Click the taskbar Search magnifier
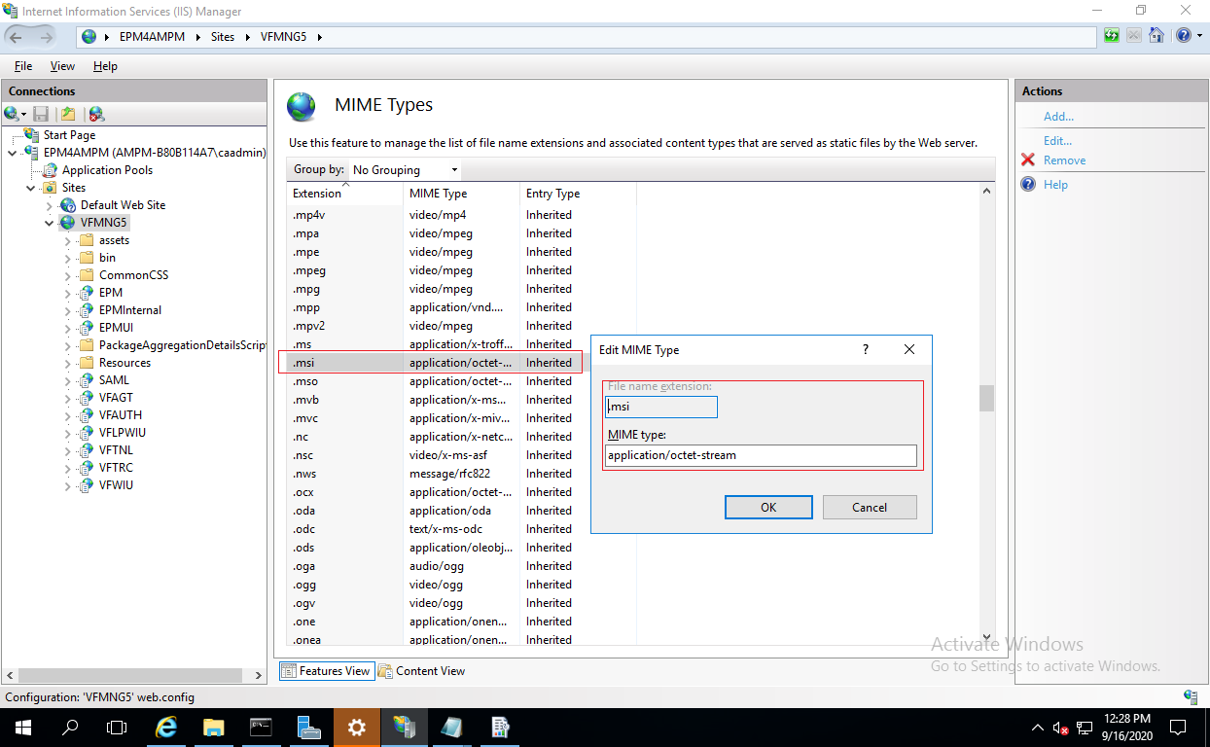Viewport: 1210px width, 747px height. (70, 727)
